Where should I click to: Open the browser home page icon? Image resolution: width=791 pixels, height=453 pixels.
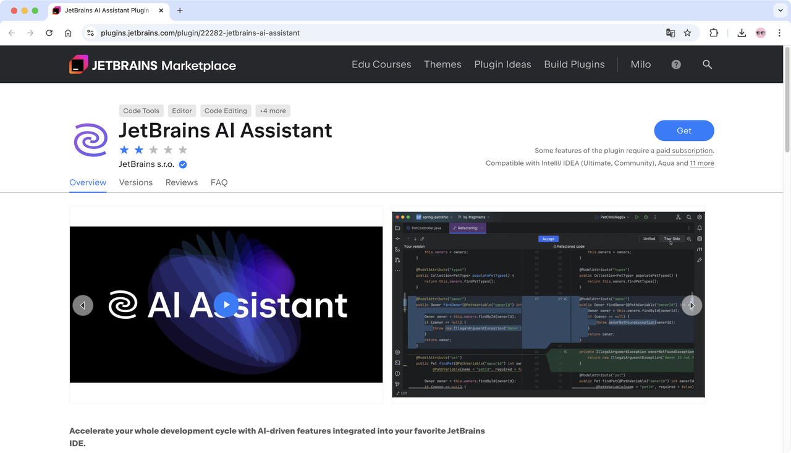(68, 33)
